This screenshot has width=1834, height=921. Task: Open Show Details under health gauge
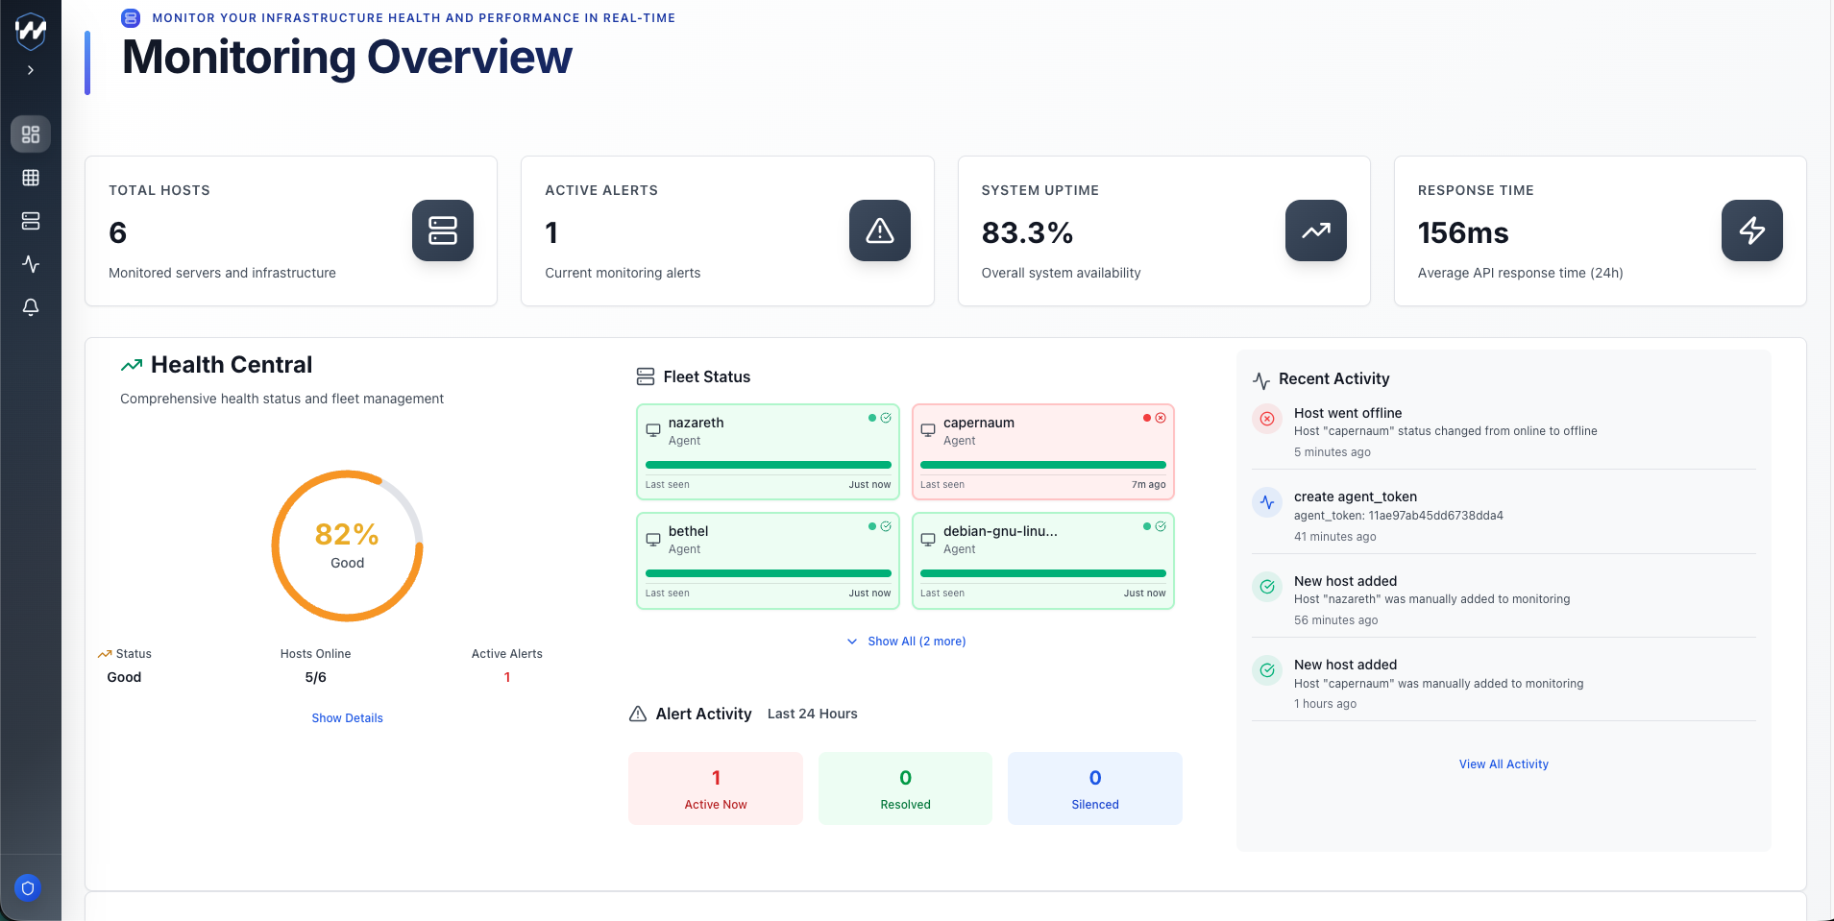pos(347,718)
